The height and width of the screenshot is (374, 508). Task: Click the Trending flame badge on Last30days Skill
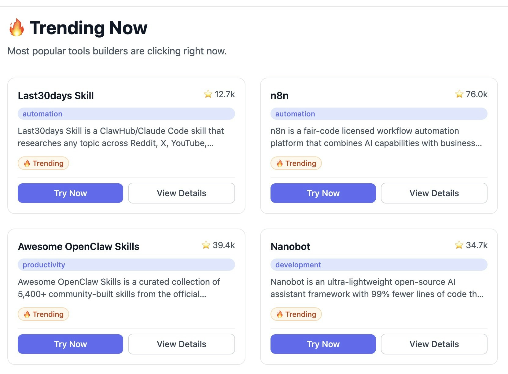point(43,163)
